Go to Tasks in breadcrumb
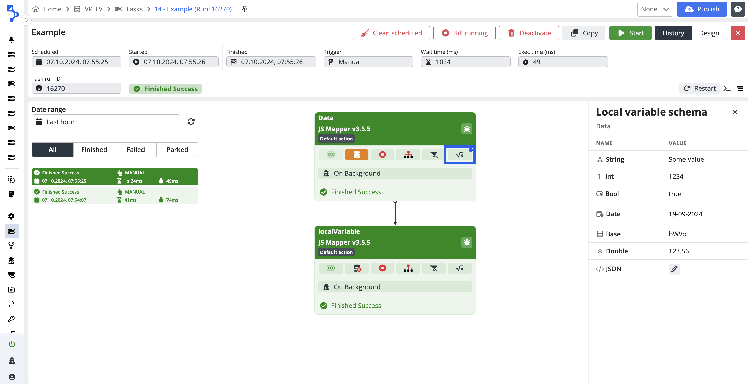 pyautogui.click(x=134, y=9)
